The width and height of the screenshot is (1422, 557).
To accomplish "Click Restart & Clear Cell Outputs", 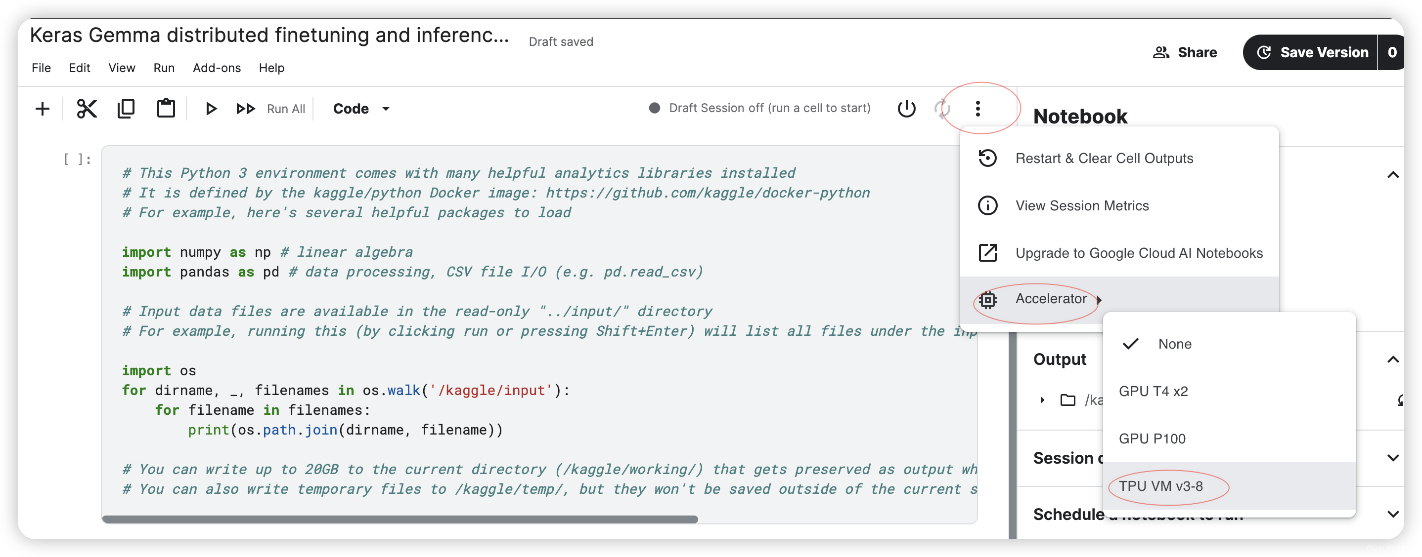I will click(x=1104, y=159).
